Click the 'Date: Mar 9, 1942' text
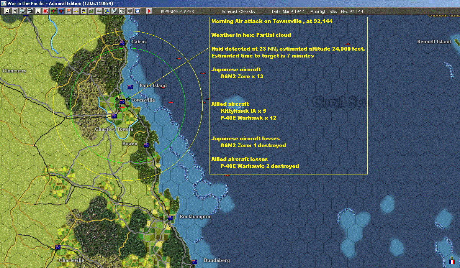This screenshot has height=268, width=460. pyautogui.click(x=287, y=12)
